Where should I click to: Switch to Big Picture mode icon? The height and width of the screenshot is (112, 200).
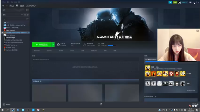pyautogui.click(x=190, y=2)
